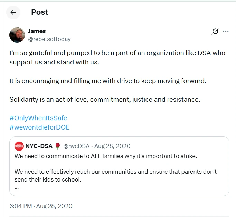Viewport: 236px width, 217px height.
Task: Open the three-dot more options menu
Action: (x=226, y=31)
